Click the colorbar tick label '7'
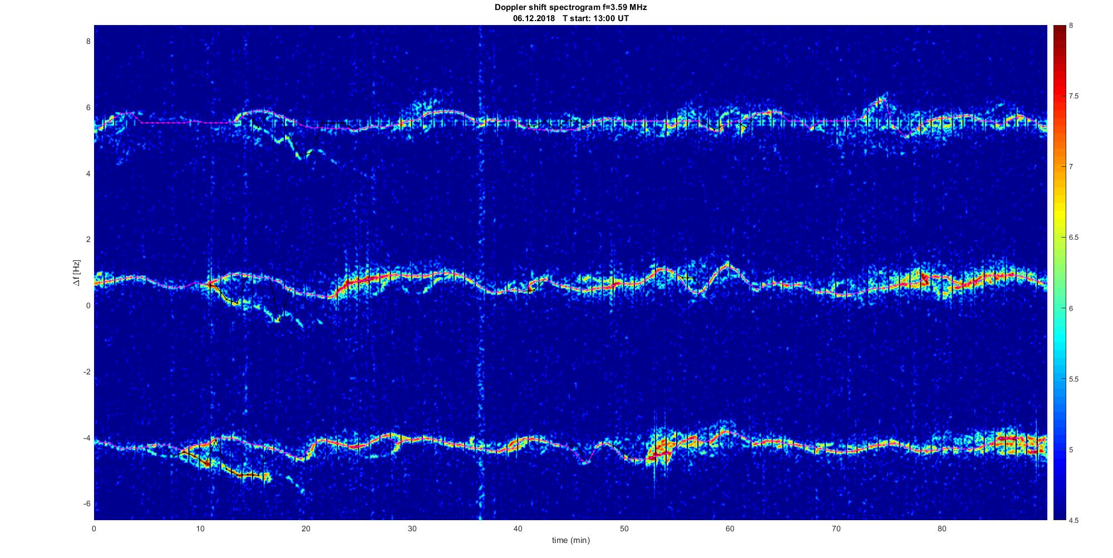Viewport: 1113px width, 558px height. pos(1071,167)
